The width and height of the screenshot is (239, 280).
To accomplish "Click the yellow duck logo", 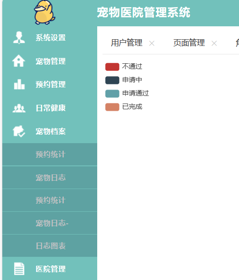I will [x=45, y=12].
